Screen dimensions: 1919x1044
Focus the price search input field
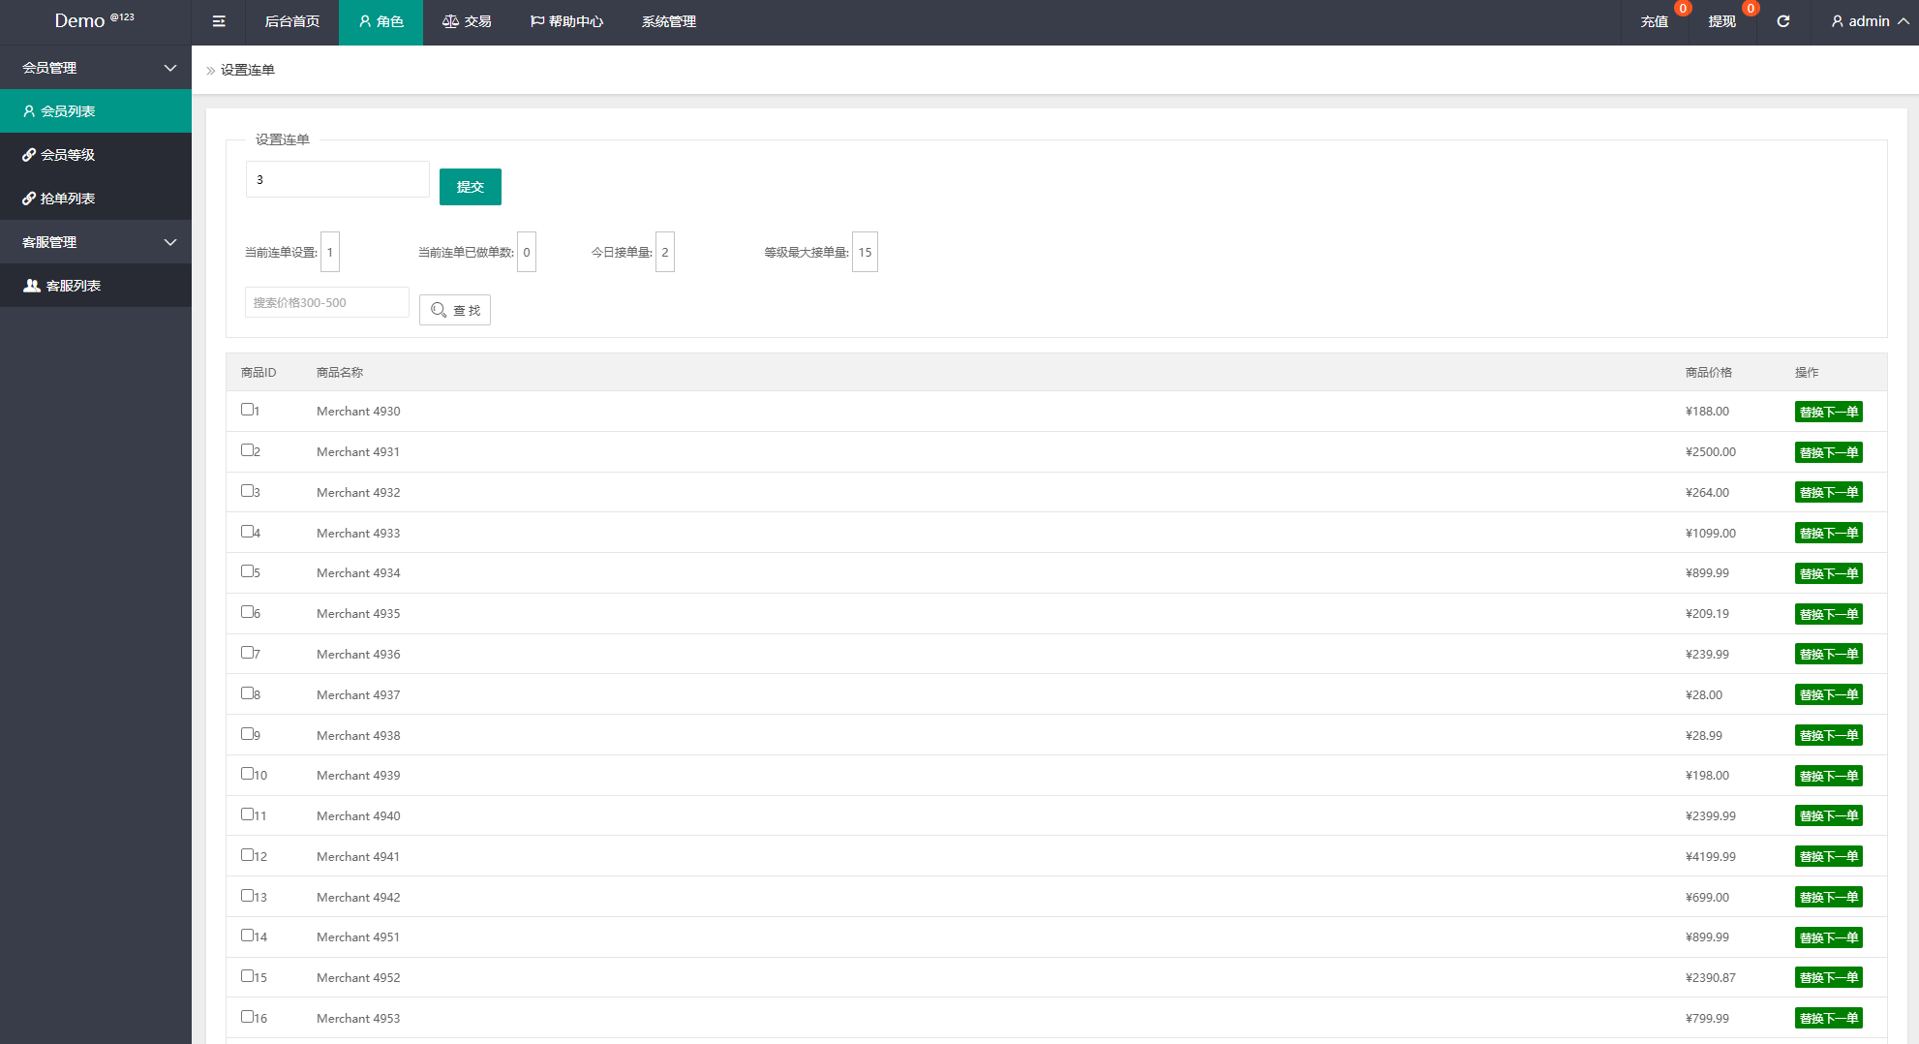click(326, 302)
